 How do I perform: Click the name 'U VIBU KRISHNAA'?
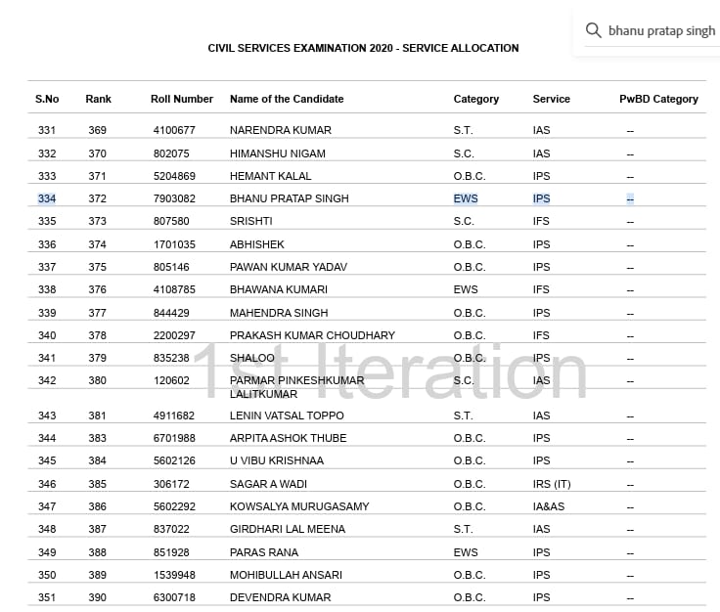(277, 460)
